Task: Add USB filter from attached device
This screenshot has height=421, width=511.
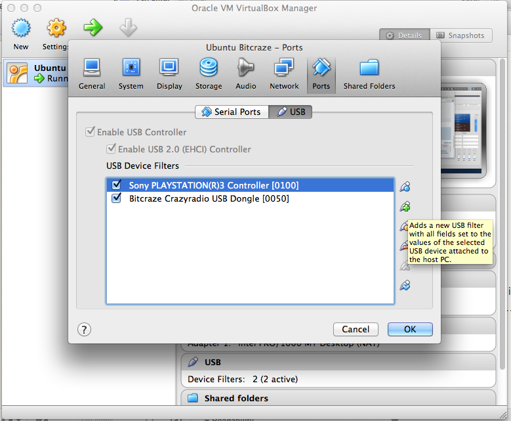Action: point(405,207)
